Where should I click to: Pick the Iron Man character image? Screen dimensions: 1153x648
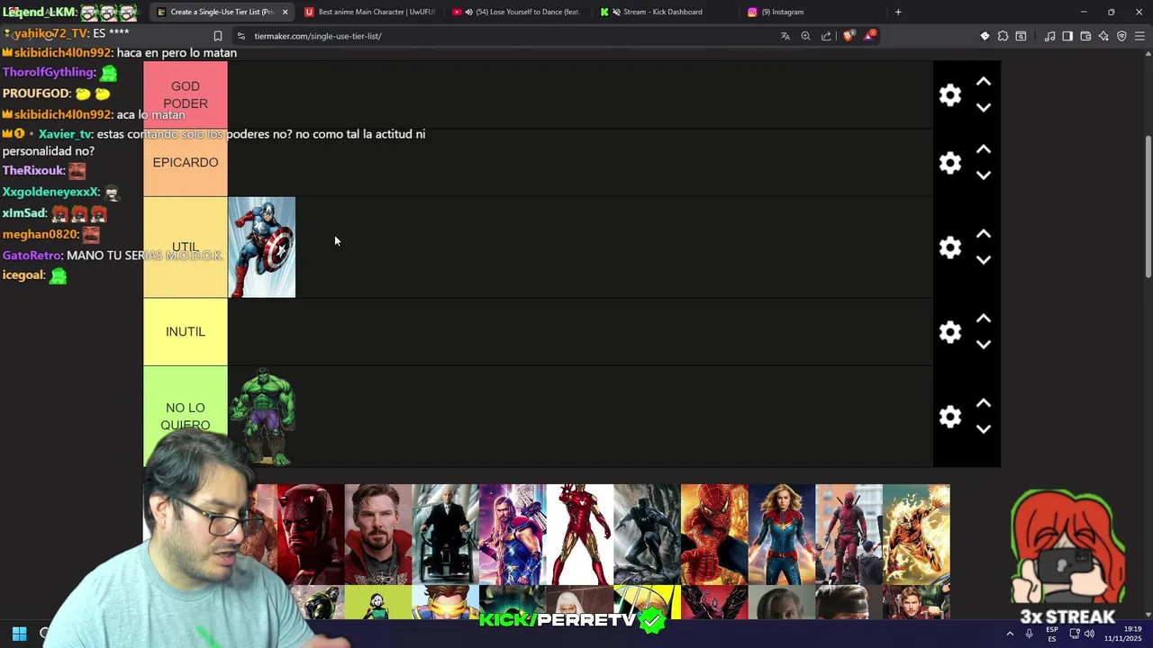(x=579, y=535)
